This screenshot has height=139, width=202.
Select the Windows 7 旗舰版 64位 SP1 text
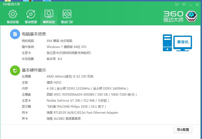[66, 47]
